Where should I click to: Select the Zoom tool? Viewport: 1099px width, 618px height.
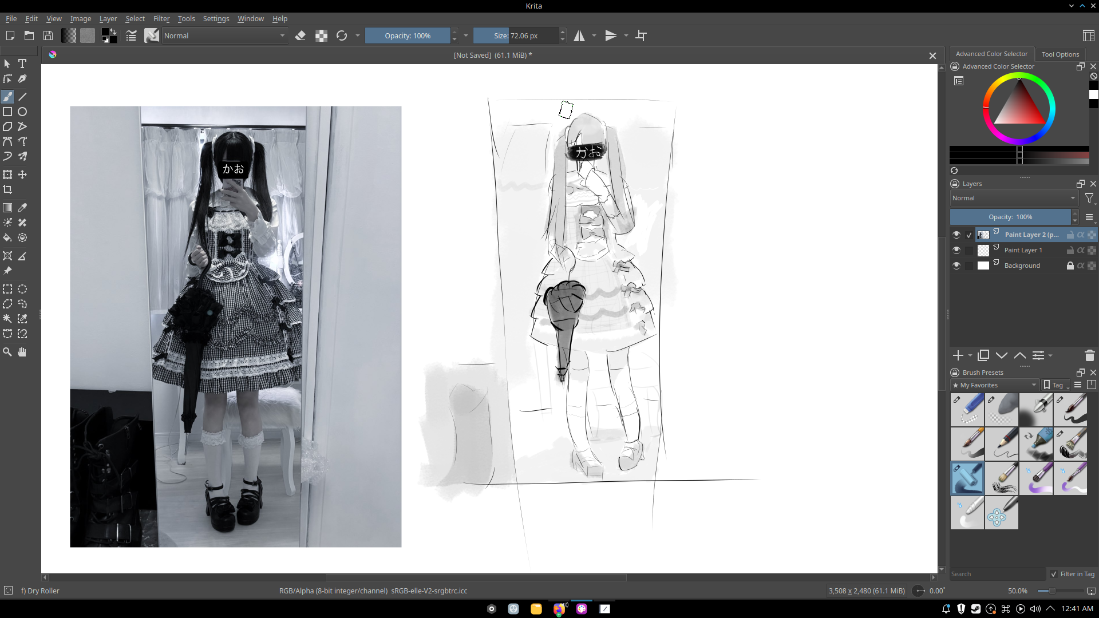[x=7, y=352]
